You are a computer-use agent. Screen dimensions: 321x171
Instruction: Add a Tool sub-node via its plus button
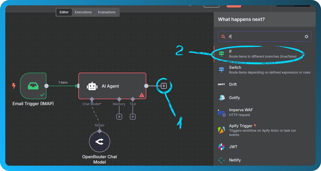point(132,116)
